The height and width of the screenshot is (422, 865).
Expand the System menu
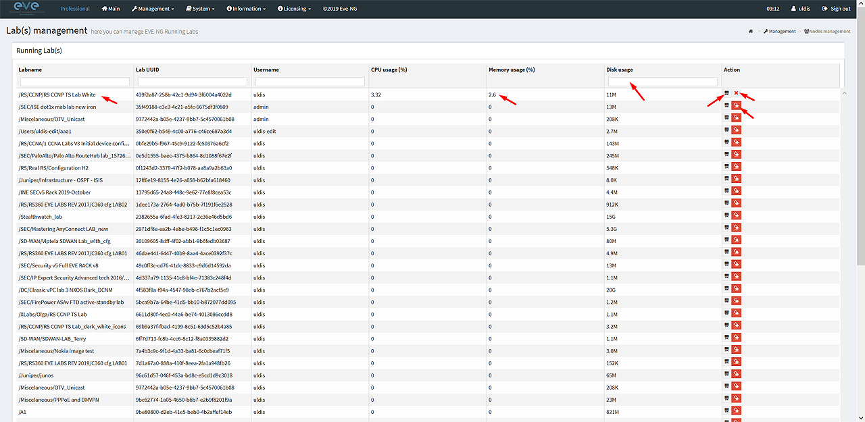[200, 9]
